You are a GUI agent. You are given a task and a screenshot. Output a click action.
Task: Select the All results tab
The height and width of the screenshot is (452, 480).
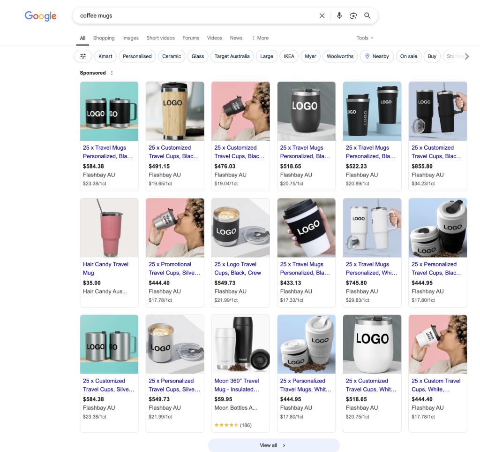click(82, 38)
